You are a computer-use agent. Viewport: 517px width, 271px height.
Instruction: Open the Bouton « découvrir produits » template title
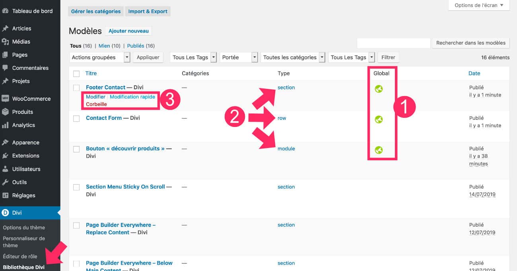pyautogui.click(x=125, y=148)
